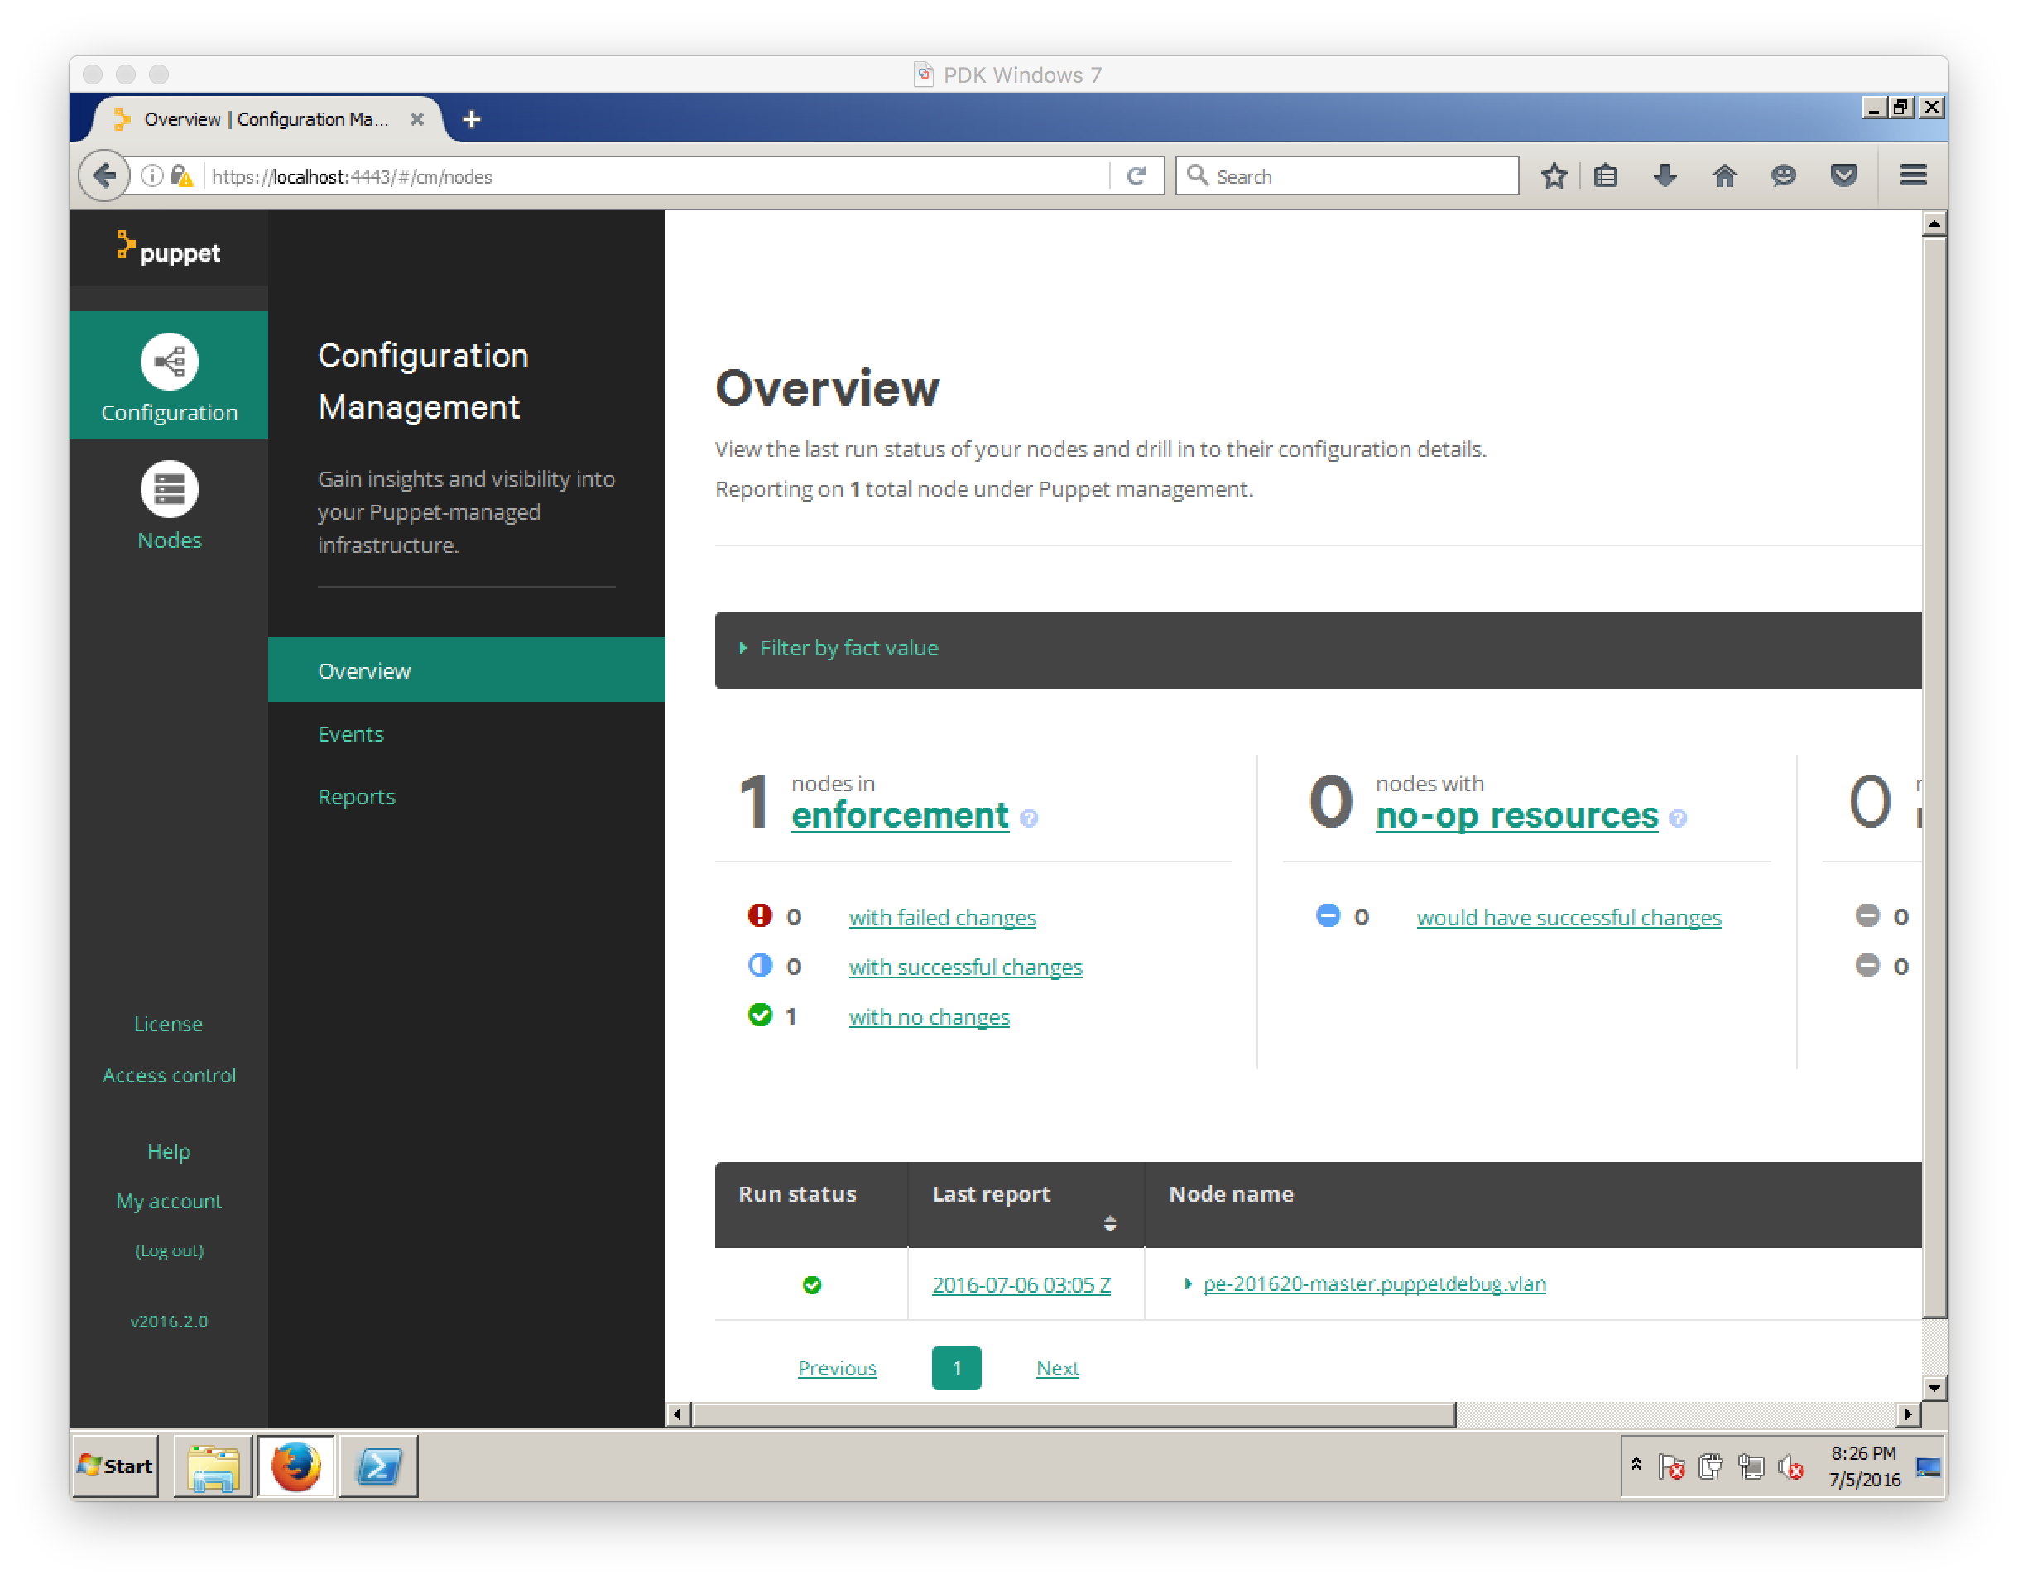Go back with the browser back arrow
This screenshot has width=2018, height=1584.
(103, 175)
